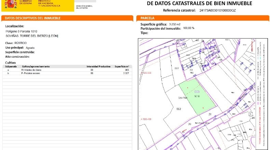This screenshot has height=150, width=270.
Task: Click the 'Tipo:' label
Action: [144, 33]
